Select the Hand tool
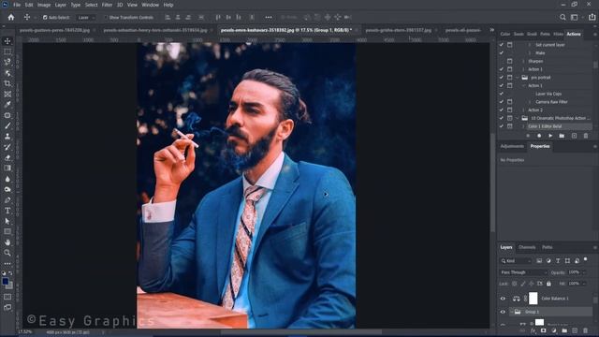 click(x=7, y=242)
